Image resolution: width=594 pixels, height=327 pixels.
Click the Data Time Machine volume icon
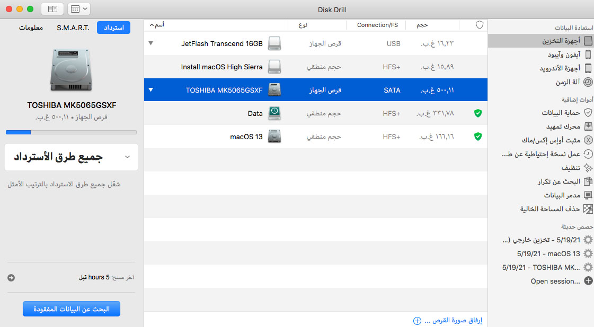274,113
